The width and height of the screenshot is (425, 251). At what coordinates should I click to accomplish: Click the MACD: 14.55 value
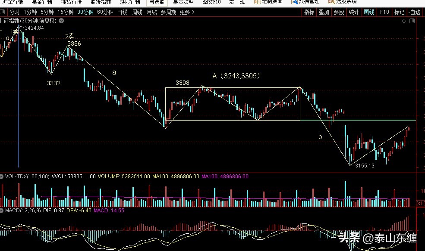tap(109, 211)
